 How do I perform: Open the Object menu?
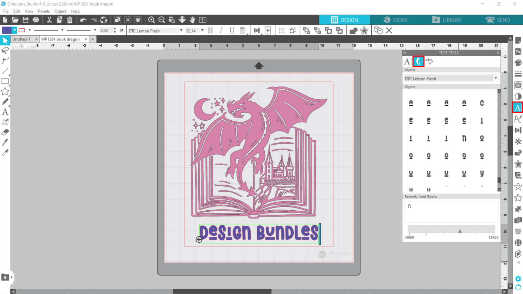[x=60, y=11]
